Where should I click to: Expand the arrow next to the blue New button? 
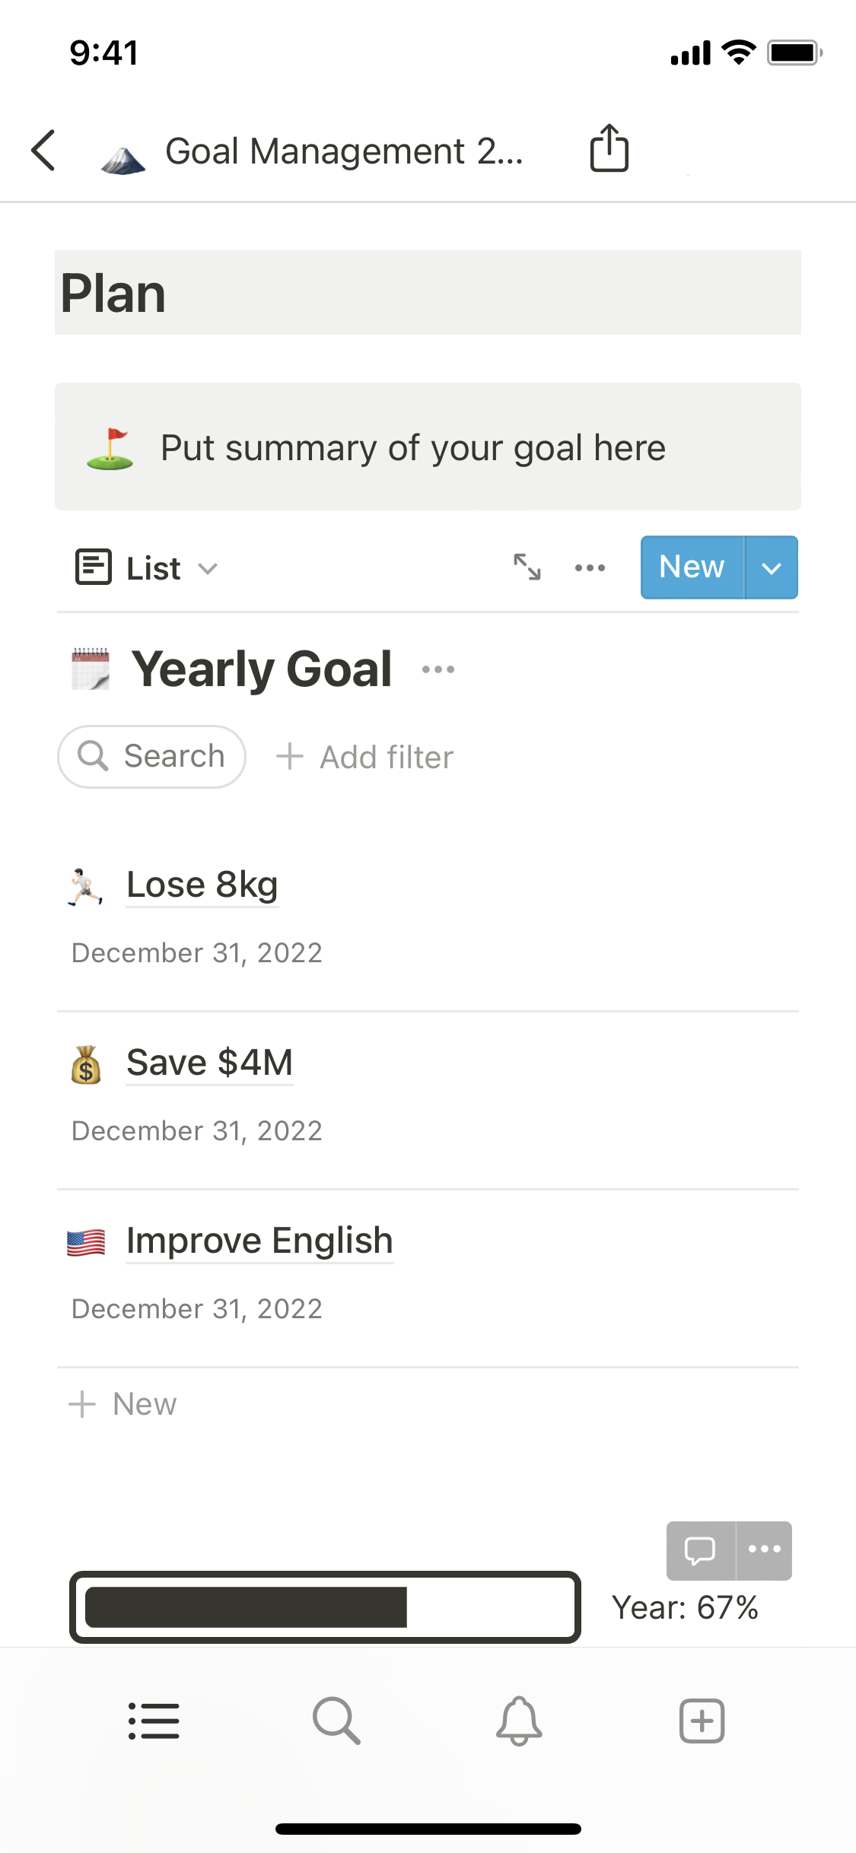coord(772,568)
